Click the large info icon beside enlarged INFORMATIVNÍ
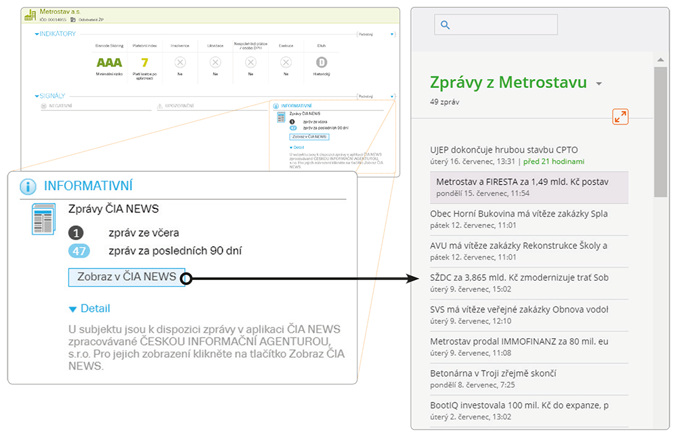Image resolution: width=677 pixels, height=437 pixels. pos(28,187)
